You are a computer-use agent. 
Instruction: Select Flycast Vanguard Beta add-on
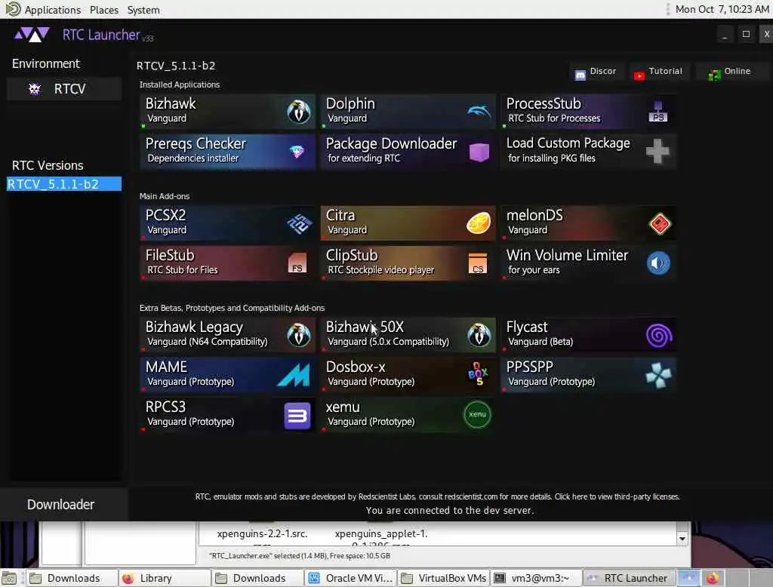[588, 335]
